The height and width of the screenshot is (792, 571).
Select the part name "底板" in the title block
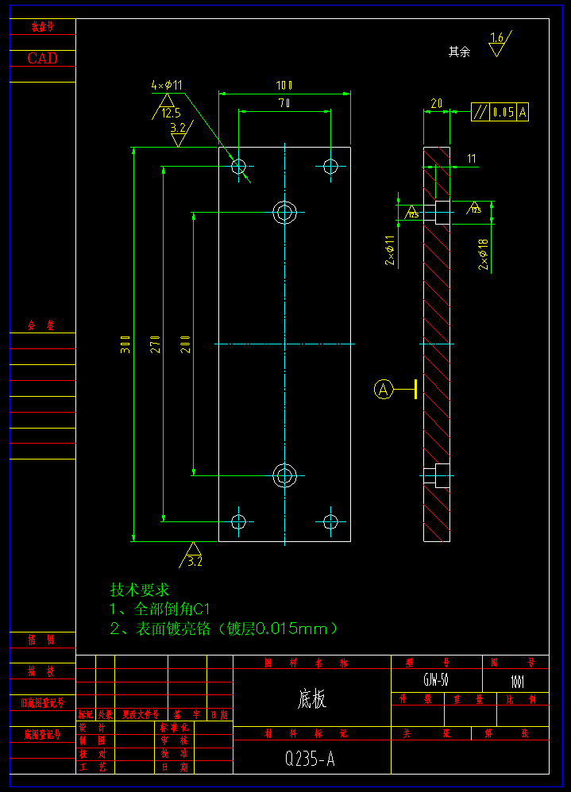point(312,699)
